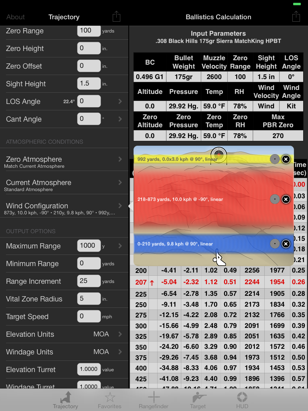
Task: Switch to the Favorites tab
Action: tap(109, 400)
